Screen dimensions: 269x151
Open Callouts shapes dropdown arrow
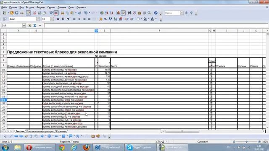pyautogui.click(x=74, y=136)
